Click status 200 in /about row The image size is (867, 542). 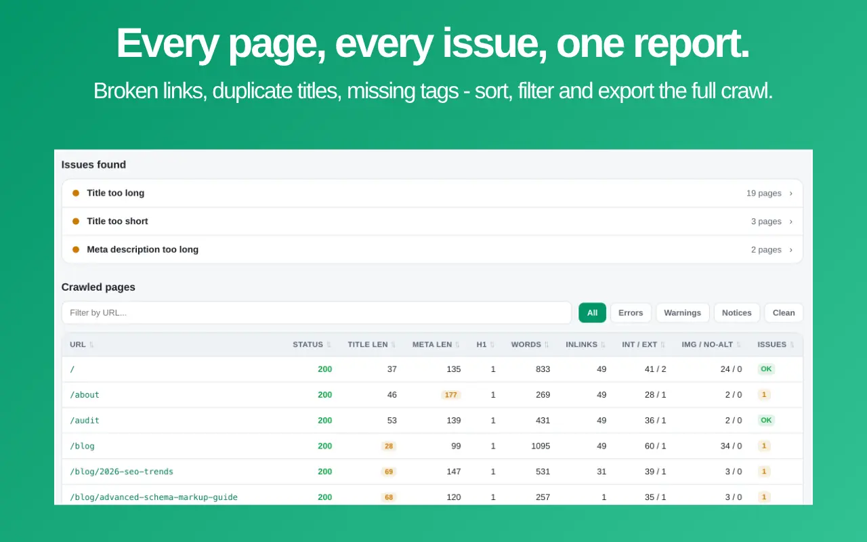point(325,395)
